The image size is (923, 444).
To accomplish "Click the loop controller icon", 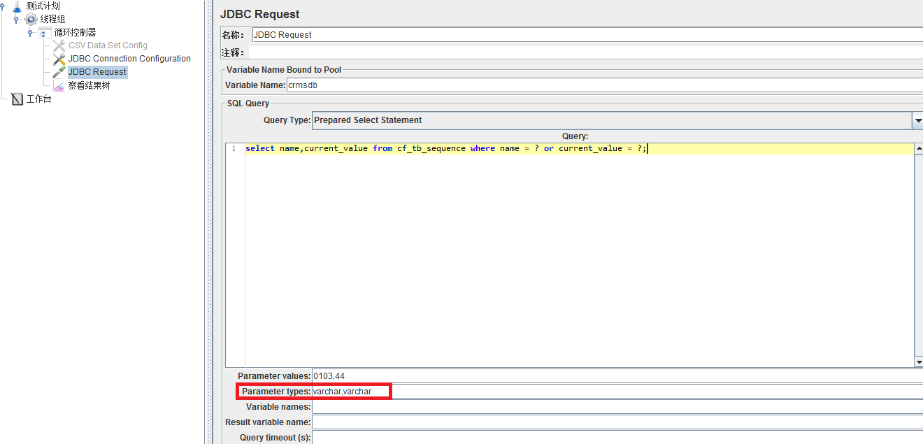I will [45, 32].
